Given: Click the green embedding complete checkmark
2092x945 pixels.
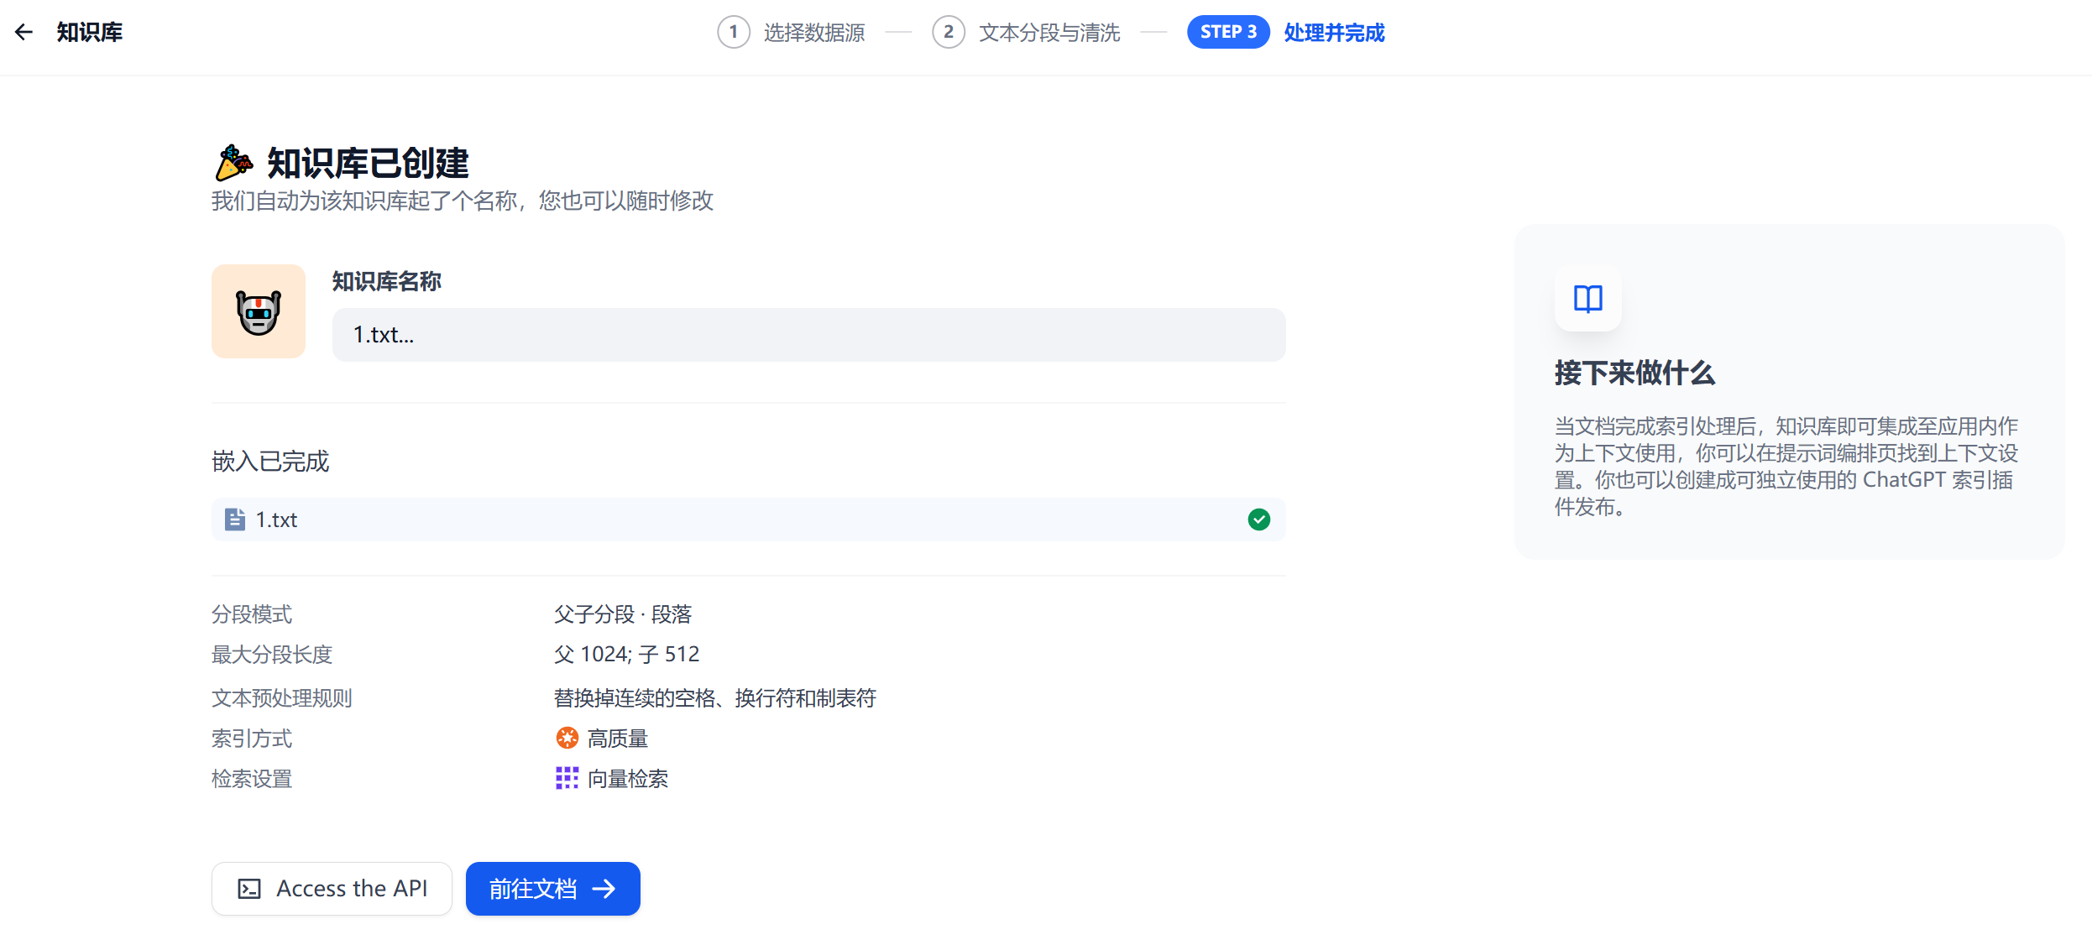Looking at the screenshot, I should click(x=1258, y=519).
